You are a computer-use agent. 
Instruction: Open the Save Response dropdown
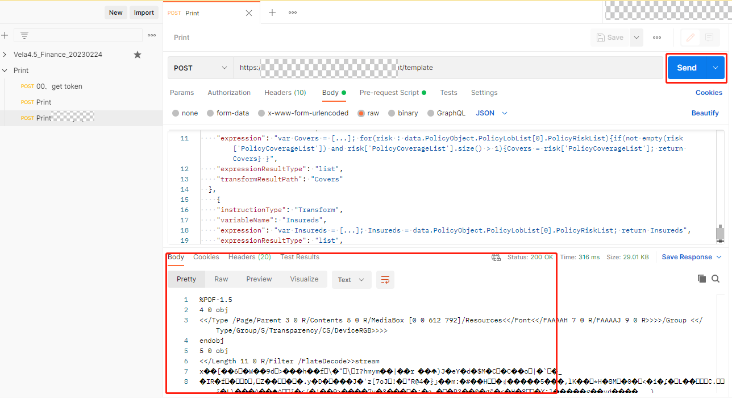point(691,256)
